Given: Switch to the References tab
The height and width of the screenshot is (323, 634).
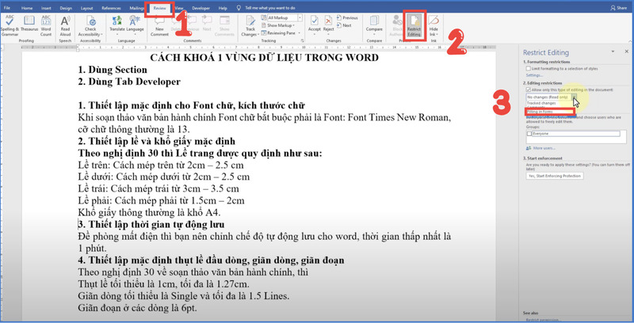Looking at the screenshot, I should (111, 8).
